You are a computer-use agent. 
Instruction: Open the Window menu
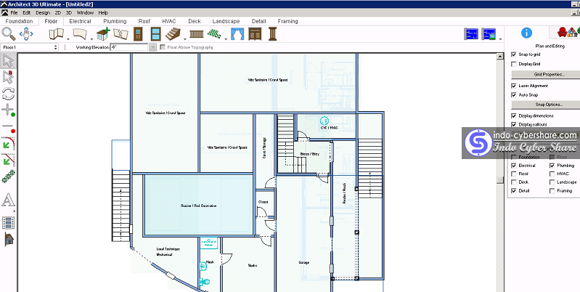coord(85,12)
